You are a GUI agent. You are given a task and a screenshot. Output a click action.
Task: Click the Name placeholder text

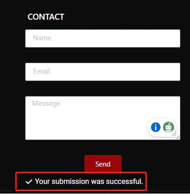click(42, 38)
